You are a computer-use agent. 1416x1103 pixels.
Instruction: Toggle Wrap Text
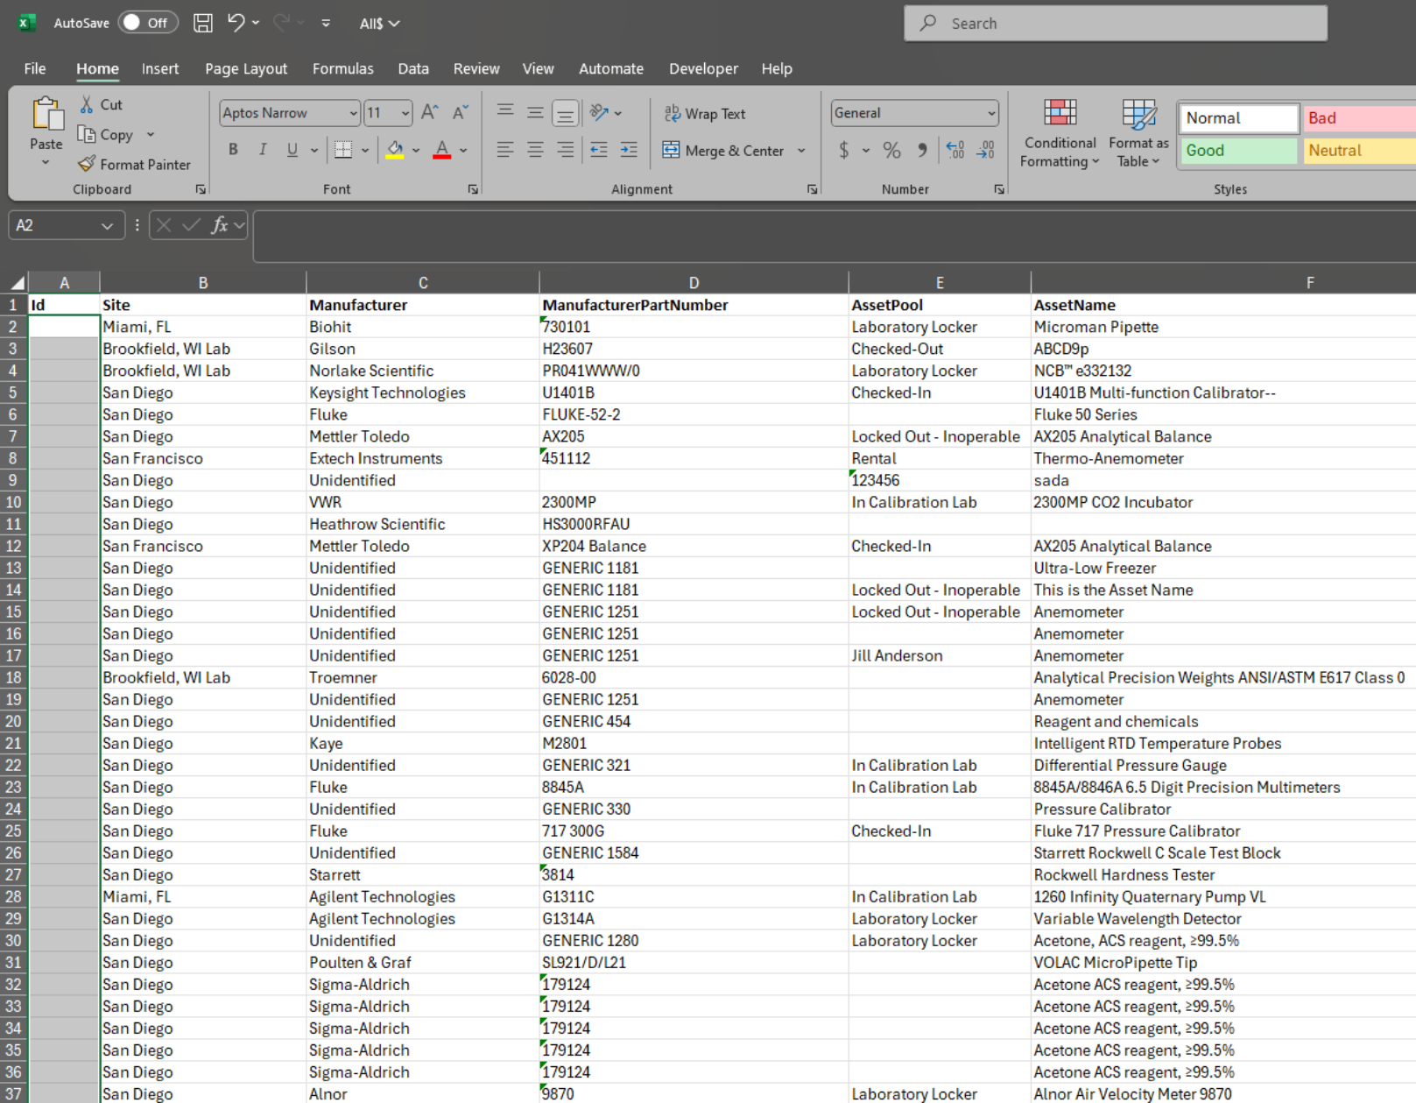[x=705, y=113]
